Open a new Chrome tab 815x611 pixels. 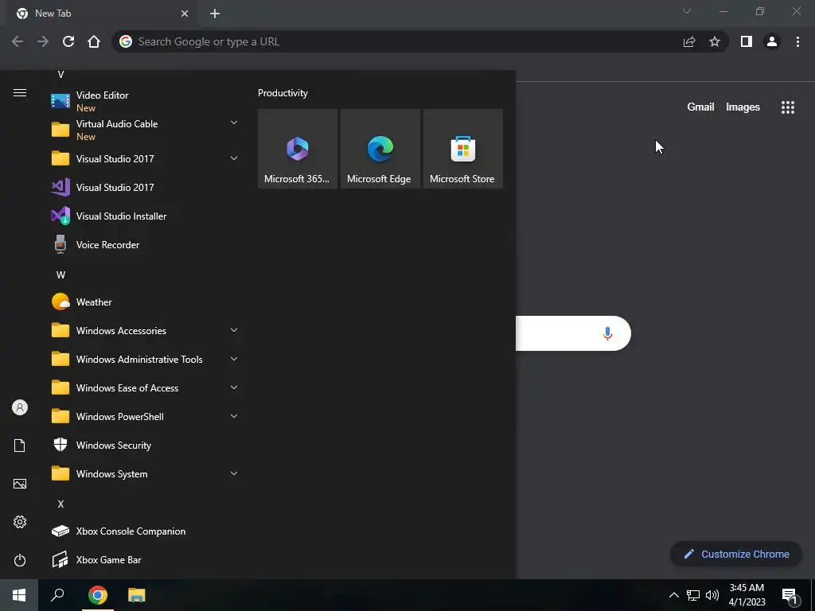[215, 14]
